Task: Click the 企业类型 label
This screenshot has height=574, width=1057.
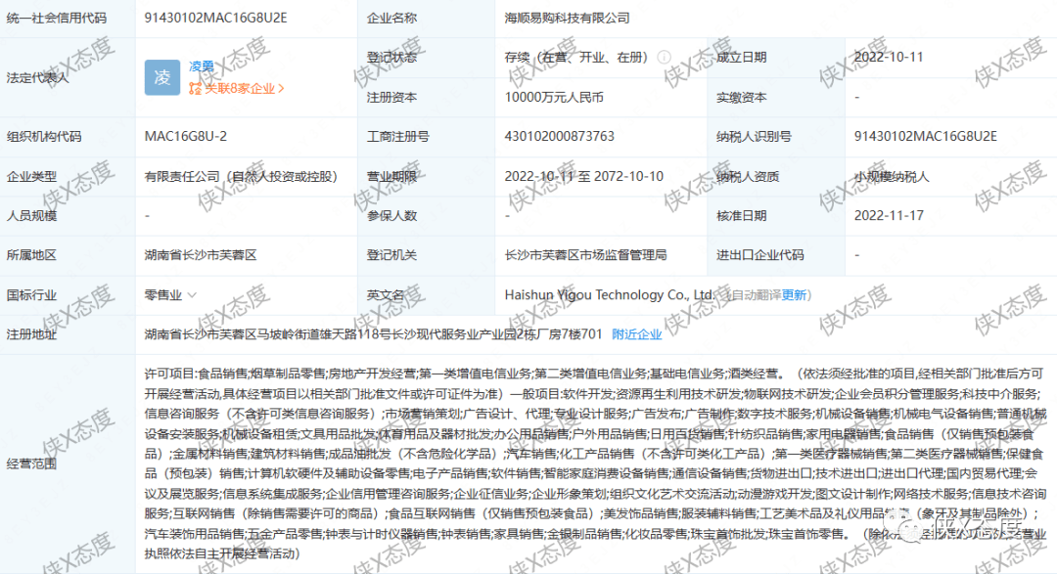Action: 31,177
